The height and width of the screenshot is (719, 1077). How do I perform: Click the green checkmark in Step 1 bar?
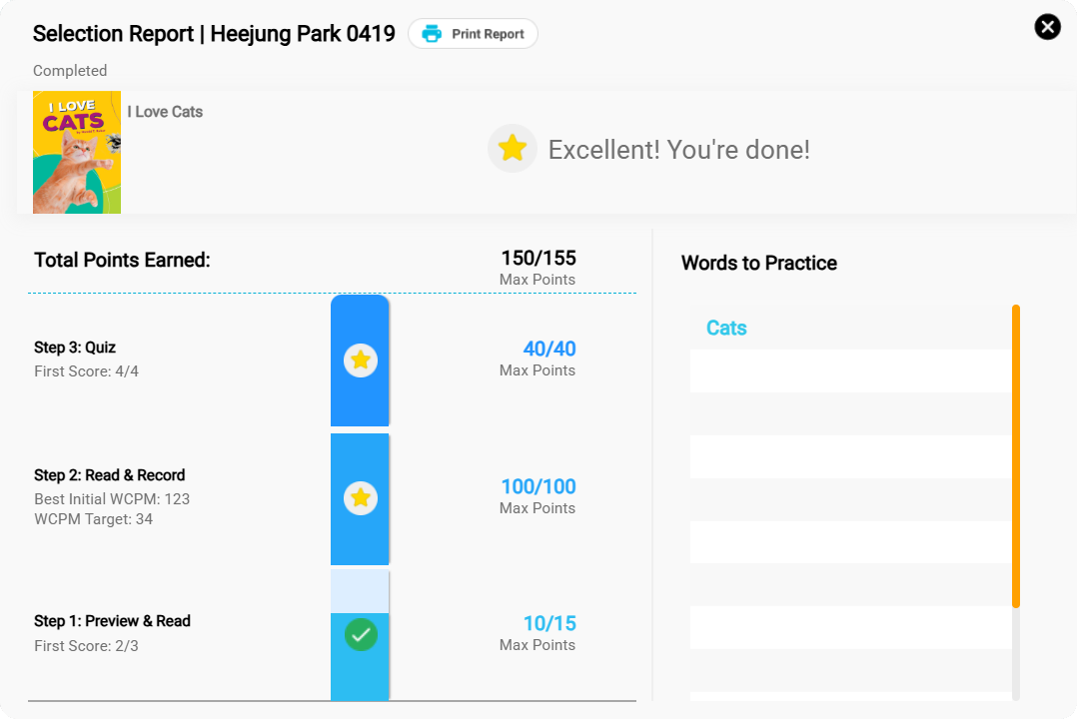[361, 634]
